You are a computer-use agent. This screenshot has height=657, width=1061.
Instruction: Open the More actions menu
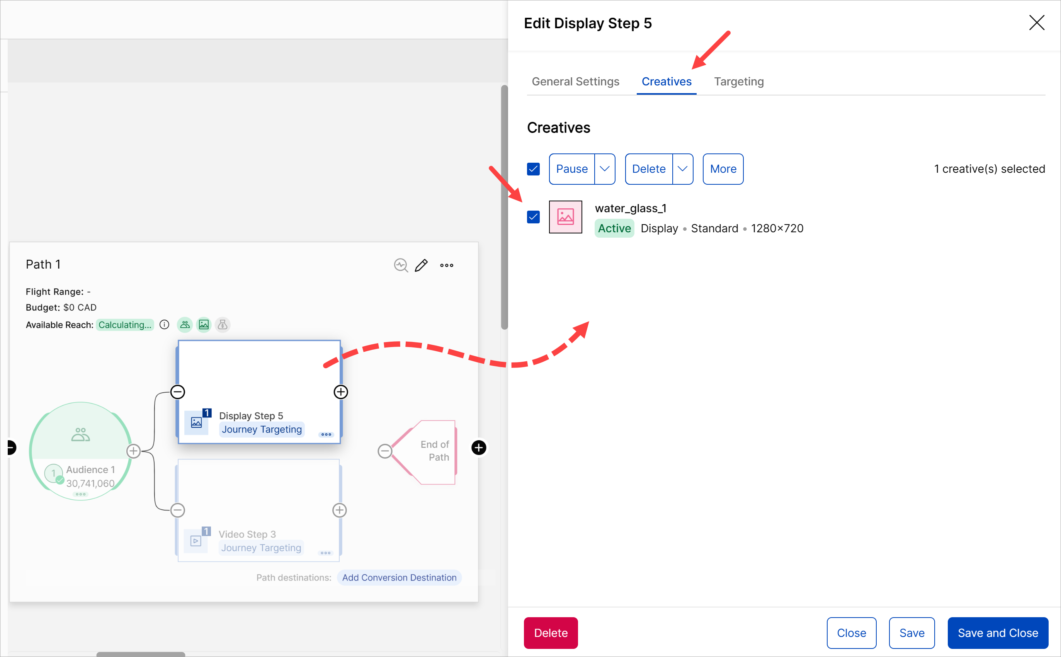[723, 169]
